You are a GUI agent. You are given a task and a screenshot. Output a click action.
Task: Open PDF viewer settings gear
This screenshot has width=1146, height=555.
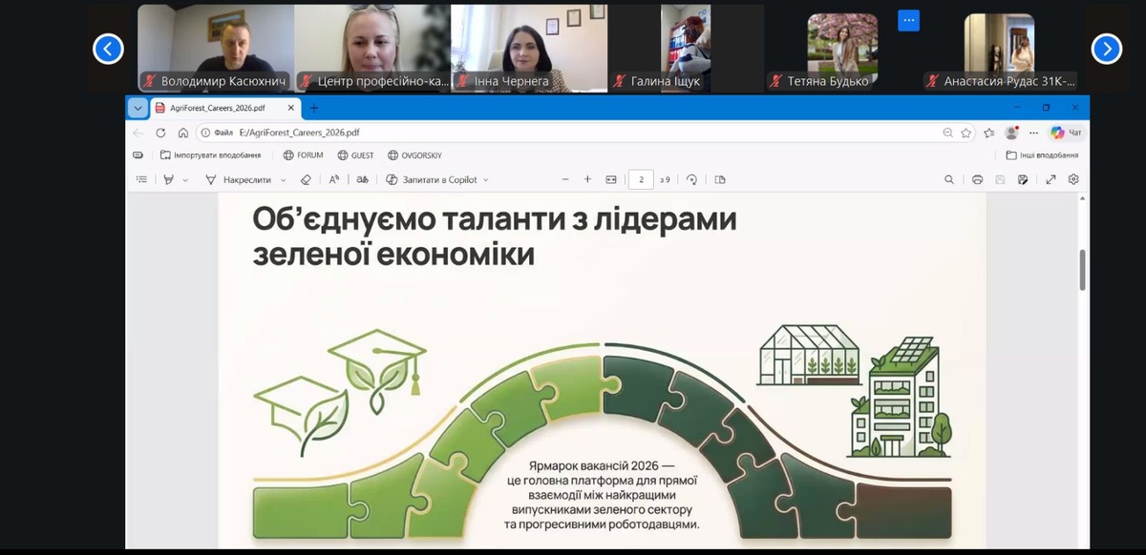point(1073,179)
